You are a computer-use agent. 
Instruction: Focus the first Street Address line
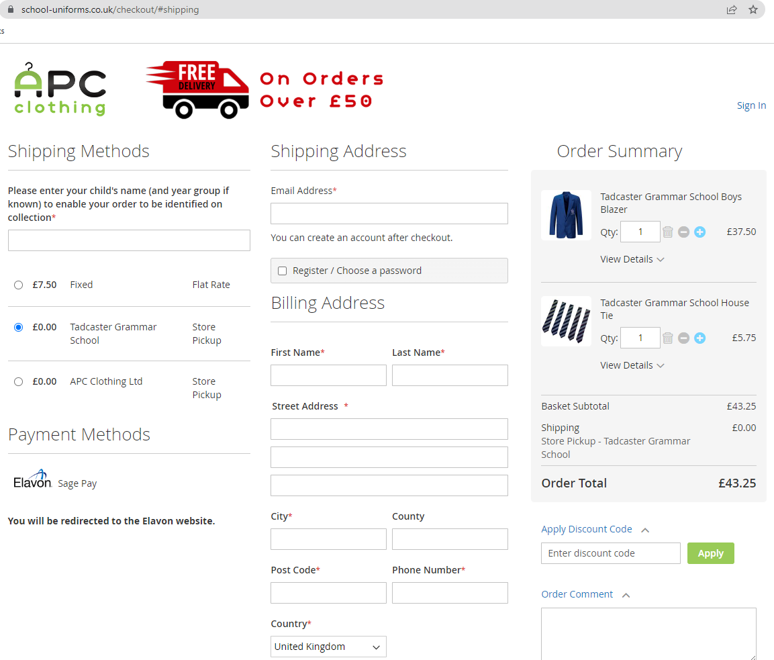pyautogui.click(x=389, y=429)
